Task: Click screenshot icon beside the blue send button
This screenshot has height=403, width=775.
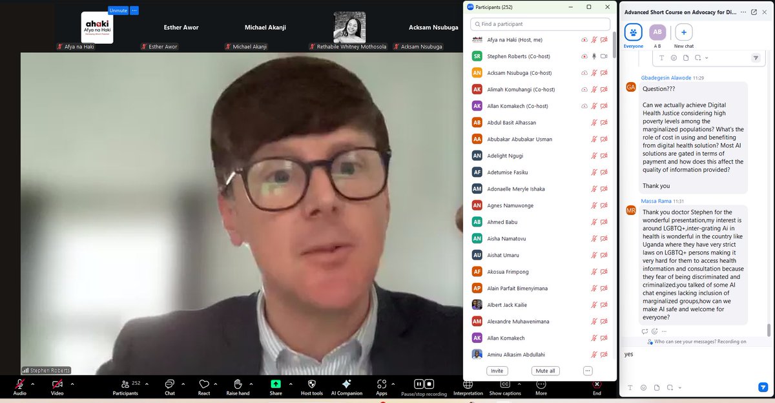Action: [x=670, y=387]
